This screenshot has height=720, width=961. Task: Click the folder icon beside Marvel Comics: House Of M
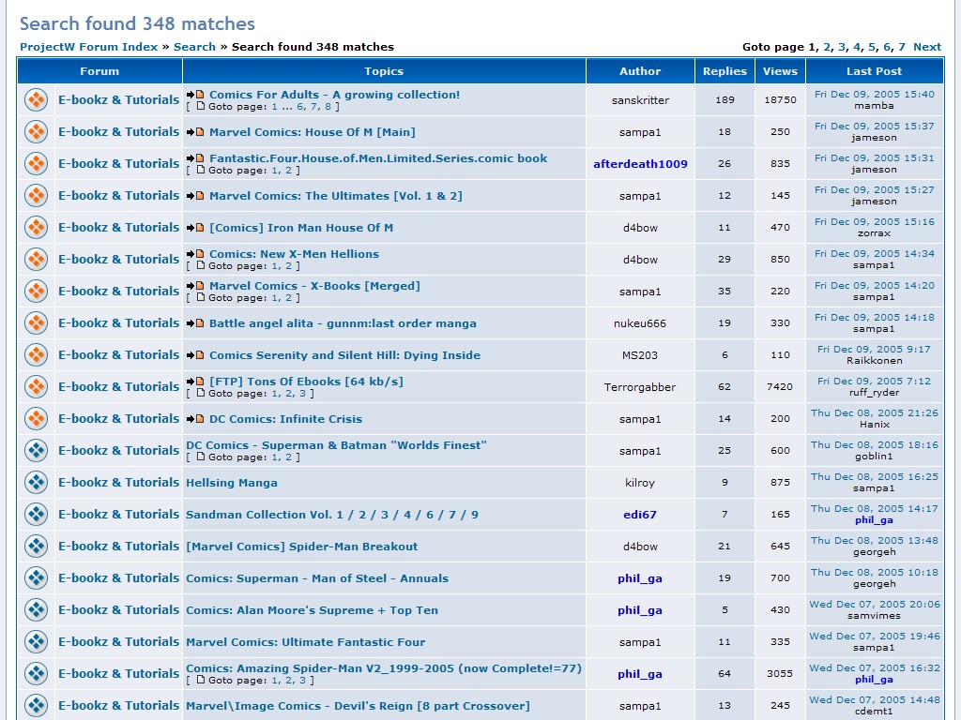point(37,131)
